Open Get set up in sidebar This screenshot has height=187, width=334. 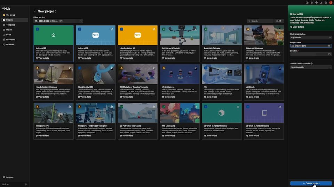click(15, 15)
